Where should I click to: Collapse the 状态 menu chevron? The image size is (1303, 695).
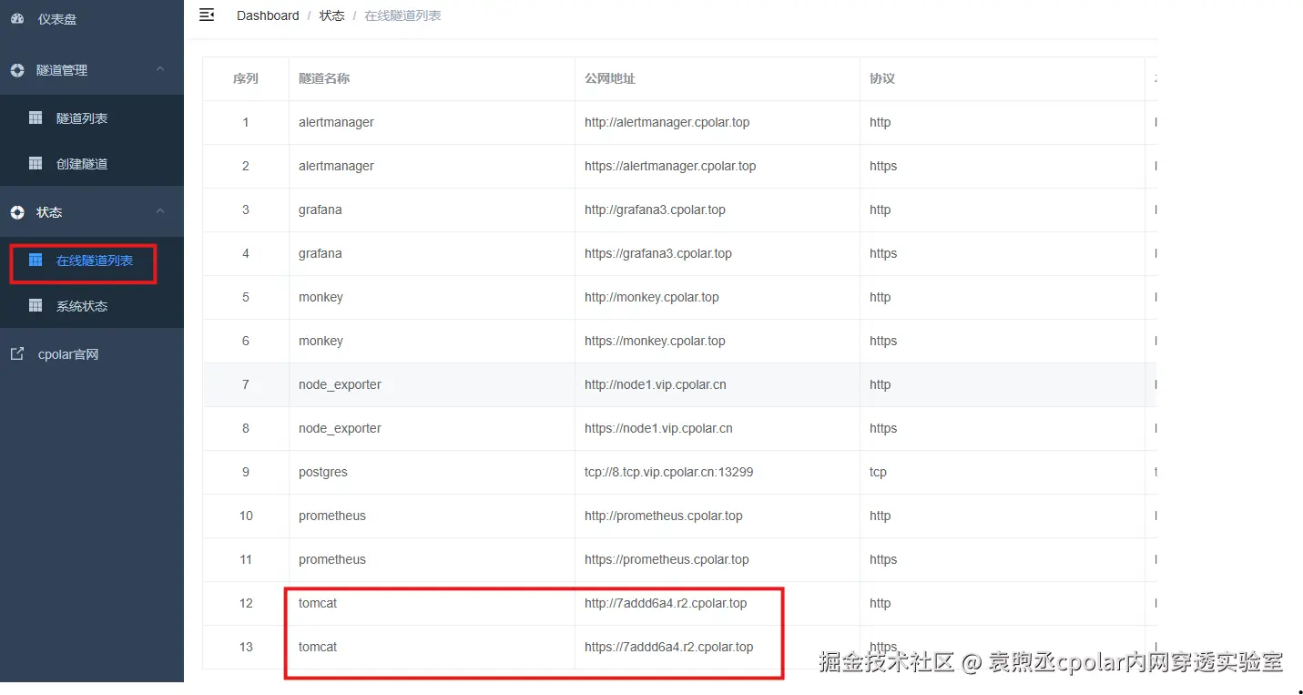point(160,211)
